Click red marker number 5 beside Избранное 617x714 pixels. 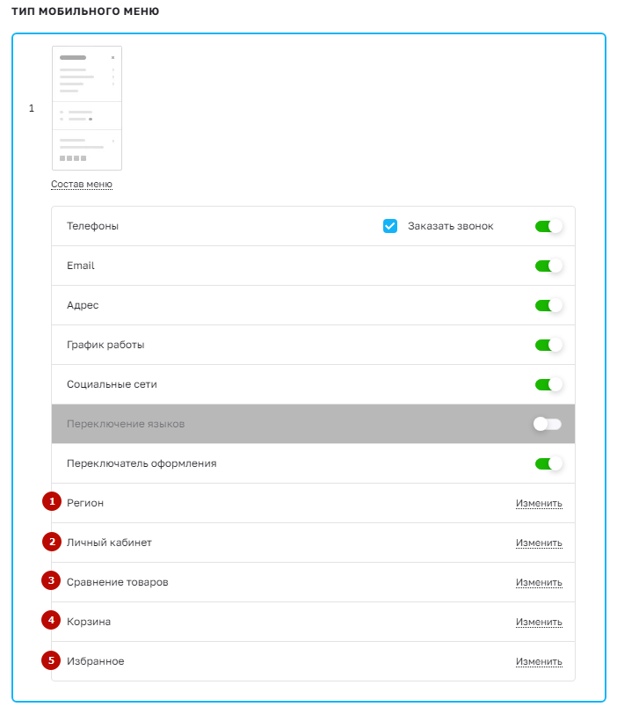click(x=51, y=660)
